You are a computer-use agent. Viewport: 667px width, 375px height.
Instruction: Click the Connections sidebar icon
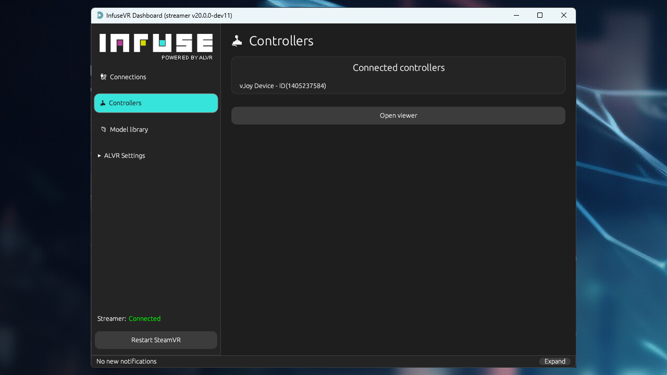pos(103,77)
